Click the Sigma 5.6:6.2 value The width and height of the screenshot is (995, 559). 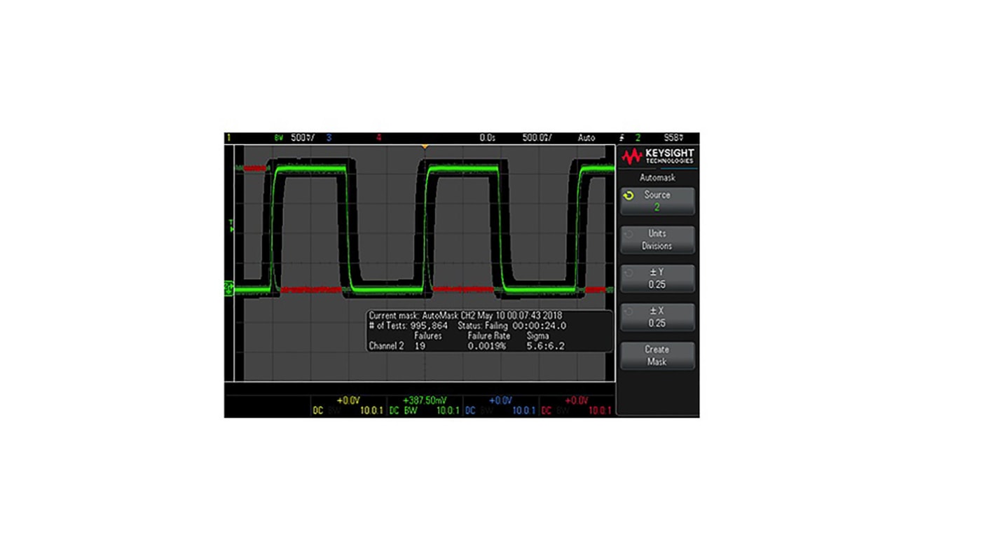546,346
